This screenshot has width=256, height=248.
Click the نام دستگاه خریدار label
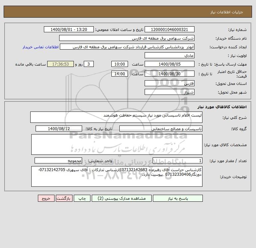(231, 38)
